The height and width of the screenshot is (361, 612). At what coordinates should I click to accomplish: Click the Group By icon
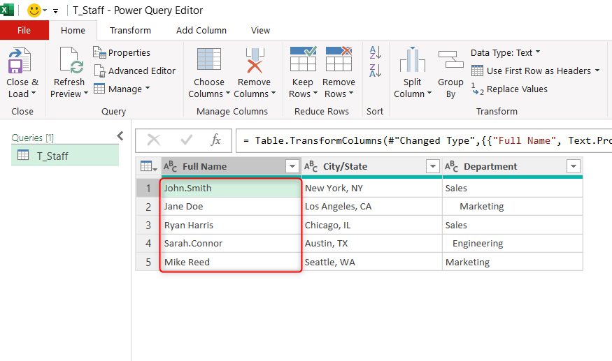tap(451, 59)
